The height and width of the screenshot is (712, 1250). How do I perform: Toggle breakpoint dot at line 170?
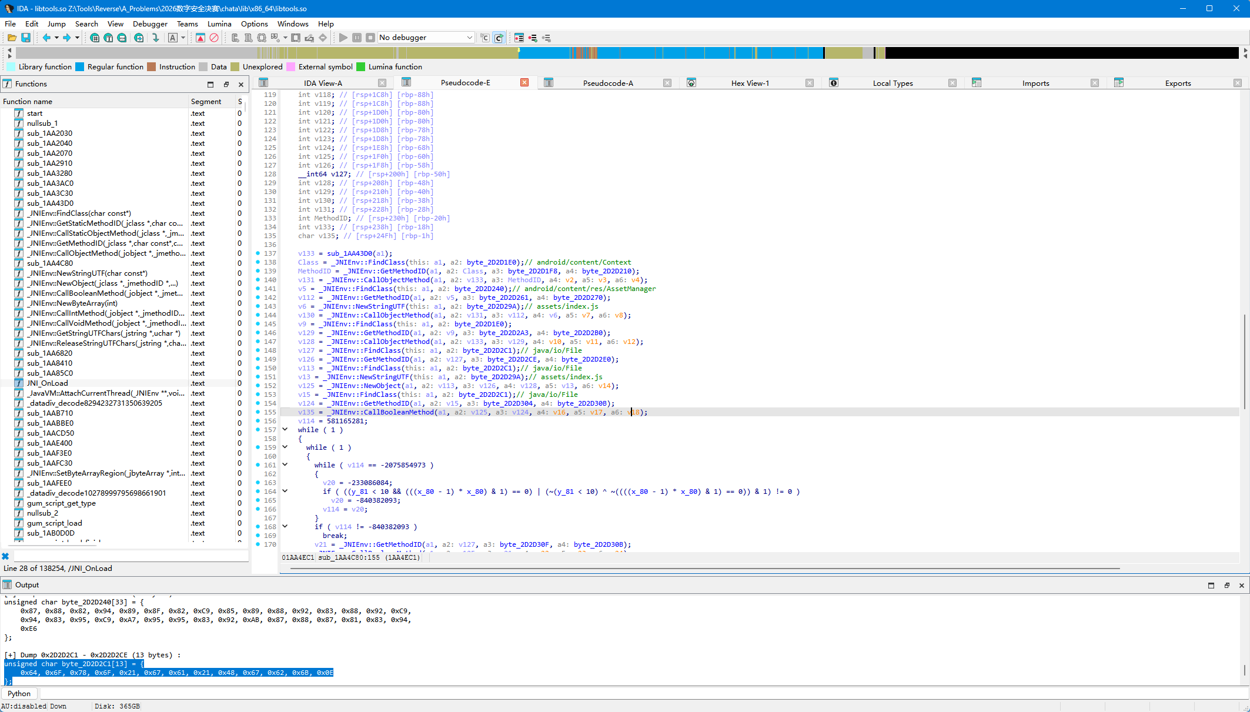coord(258,544)
